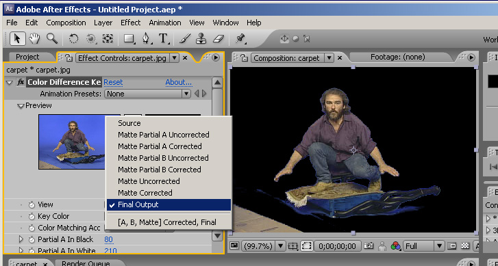This screenshot has height=266, width=498.
Task: Open the Effect Controls panel menu arrow
Action: pos(216,57)
